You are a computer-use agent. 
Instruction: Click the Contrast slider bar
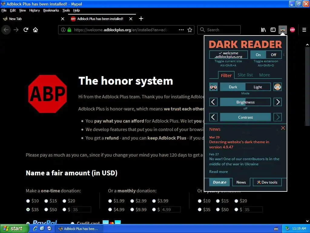tap(245, 117)
